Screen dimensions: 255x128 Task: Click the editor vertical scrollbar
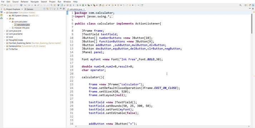point(252,68)
